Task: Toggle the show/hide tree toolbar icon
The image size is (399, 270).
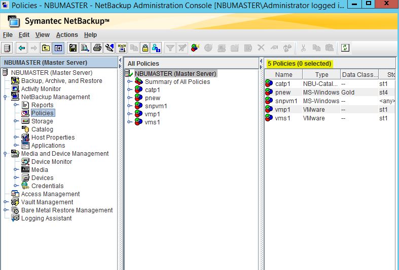Action: [58, 48]
